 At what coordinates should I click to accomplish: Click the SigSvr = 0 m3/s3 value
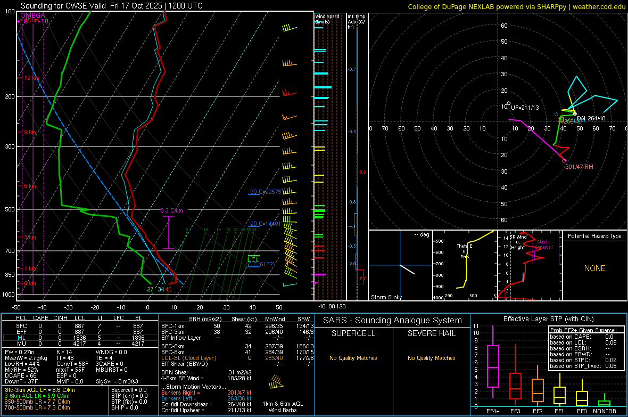click(117, 381)
